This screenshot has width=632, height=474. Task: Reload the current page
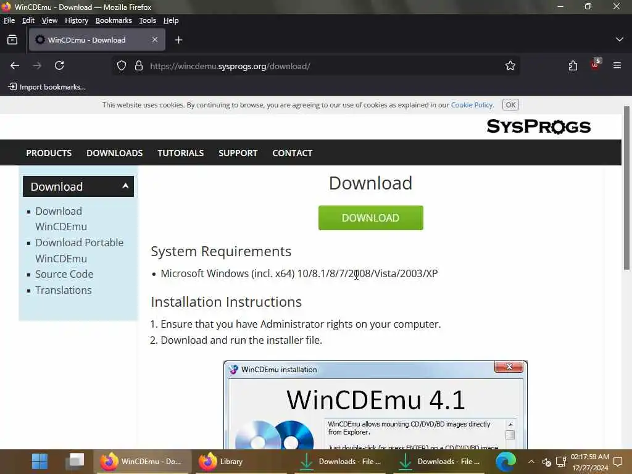59,65
